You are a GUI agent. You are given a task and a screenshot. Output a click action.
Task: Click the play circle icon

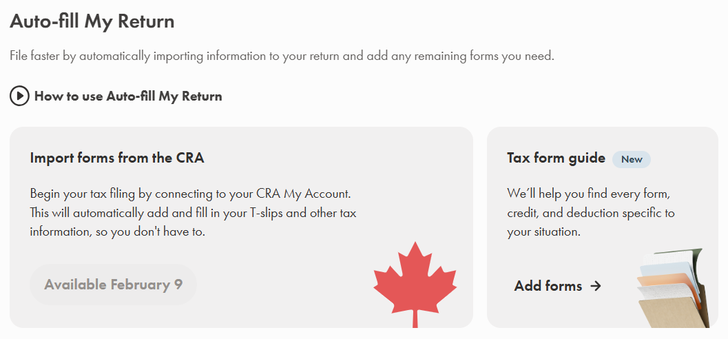click(19, 96)
